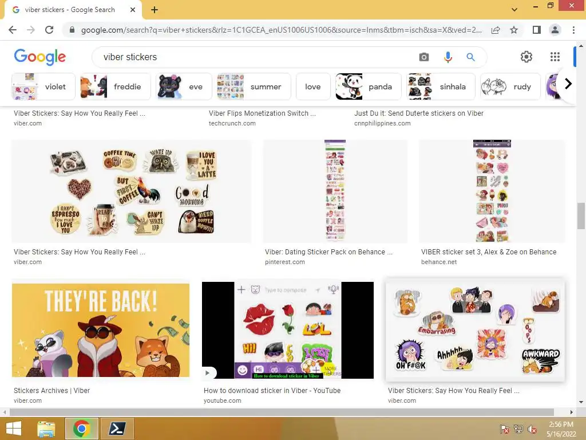Click the muted volume tray icon
Viewport: 586px width, 440px height.
(532, 429)
